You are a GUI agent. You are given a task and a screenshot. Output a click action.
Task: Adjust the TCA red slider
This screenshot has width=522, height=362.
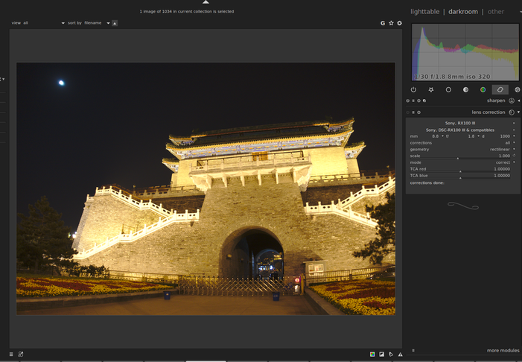click(x=461, y=169)
